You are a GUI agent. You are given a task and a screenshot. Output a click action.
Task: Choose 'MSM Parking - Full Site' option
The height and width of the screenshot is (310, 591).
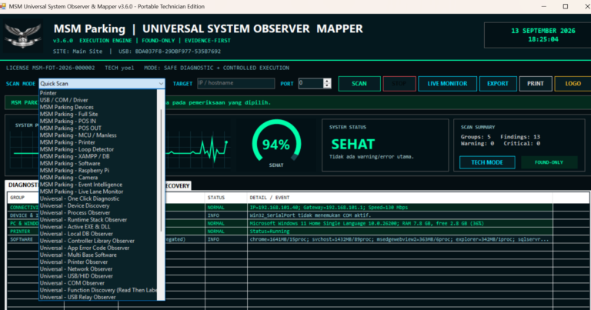(x=69, y=114)
